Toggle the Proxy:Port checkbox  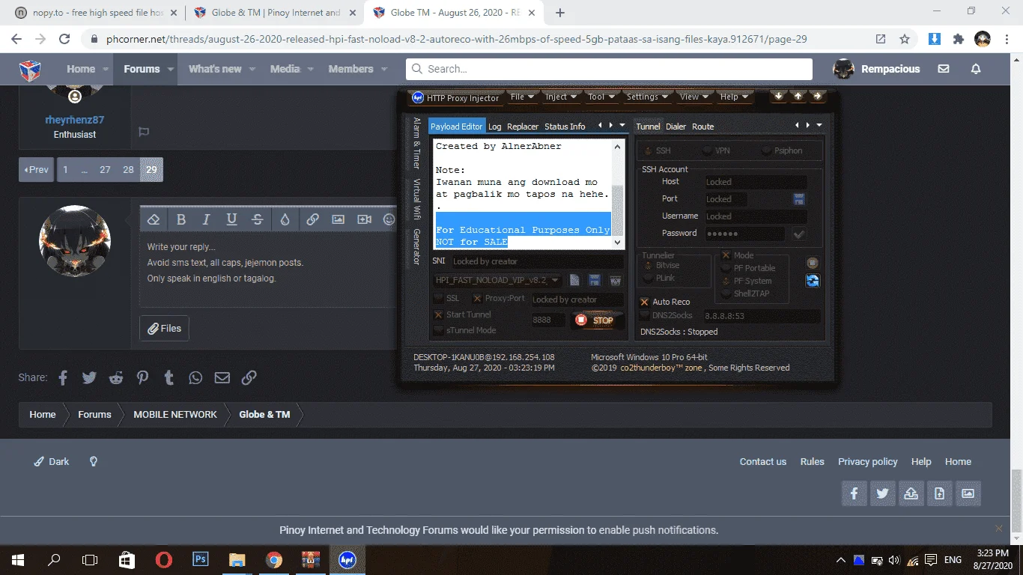tap(477, 298)
